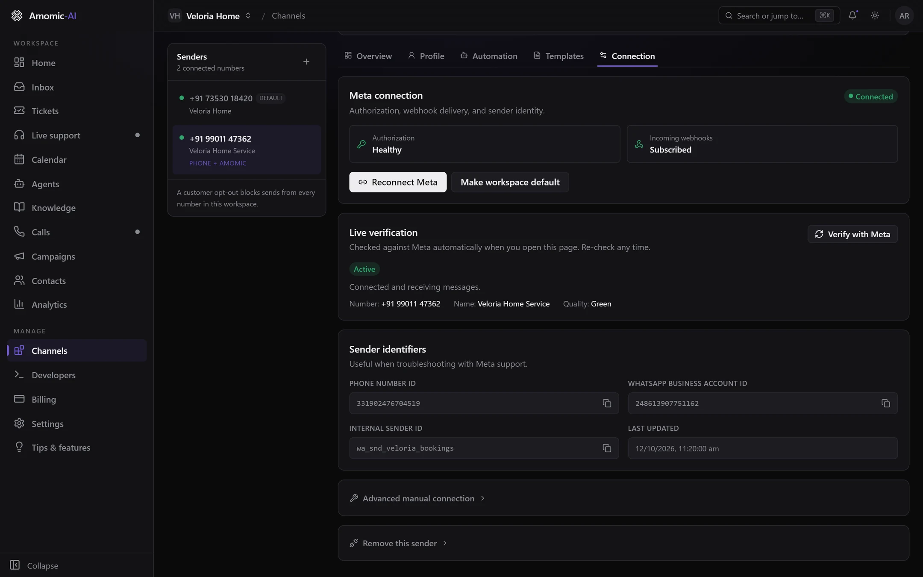The image size is (923, 577).
Task: Click PHONE + AMOMIC label
Action: click(x=218, y=163)
